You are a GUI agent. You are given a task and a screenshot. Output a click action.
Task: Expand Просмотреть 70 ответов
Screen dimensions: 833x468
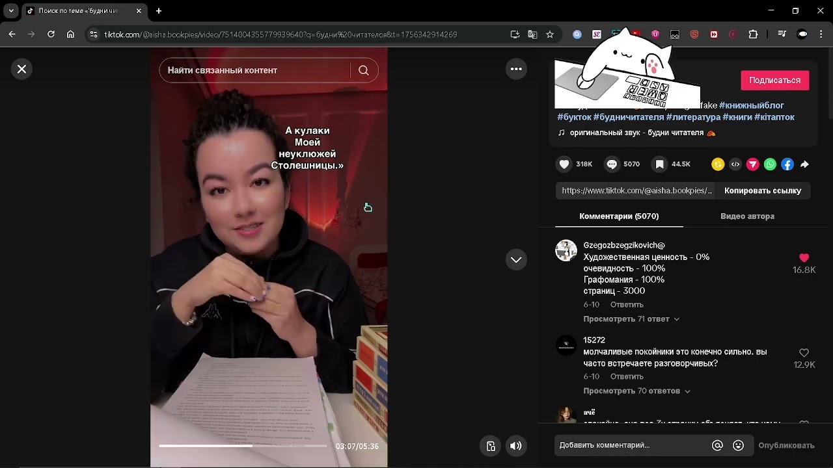636,391
